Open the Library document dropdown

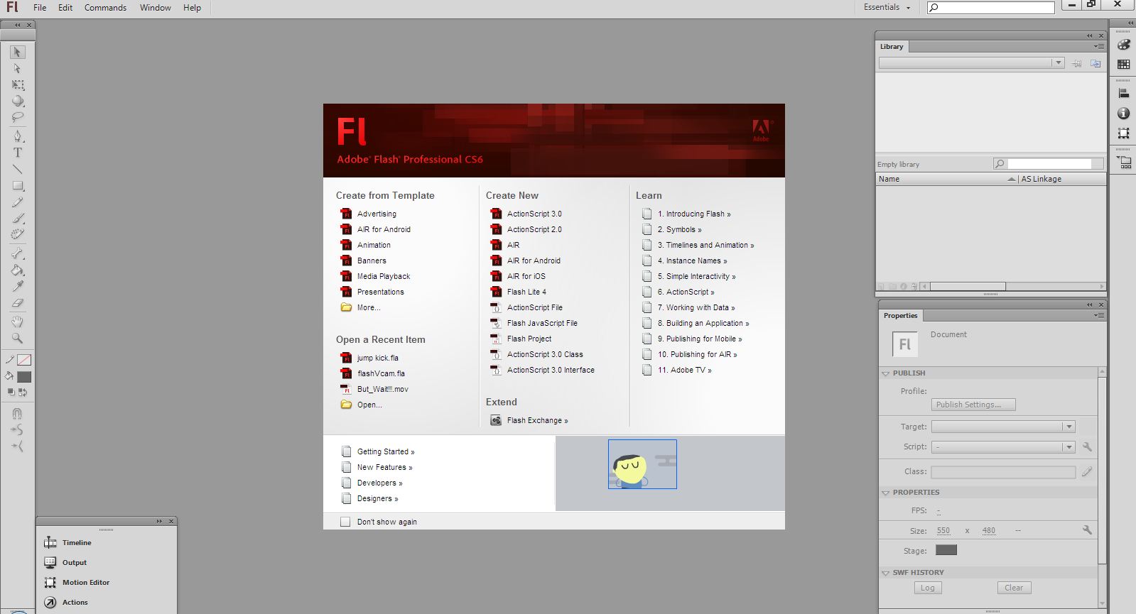click(971, 62)
